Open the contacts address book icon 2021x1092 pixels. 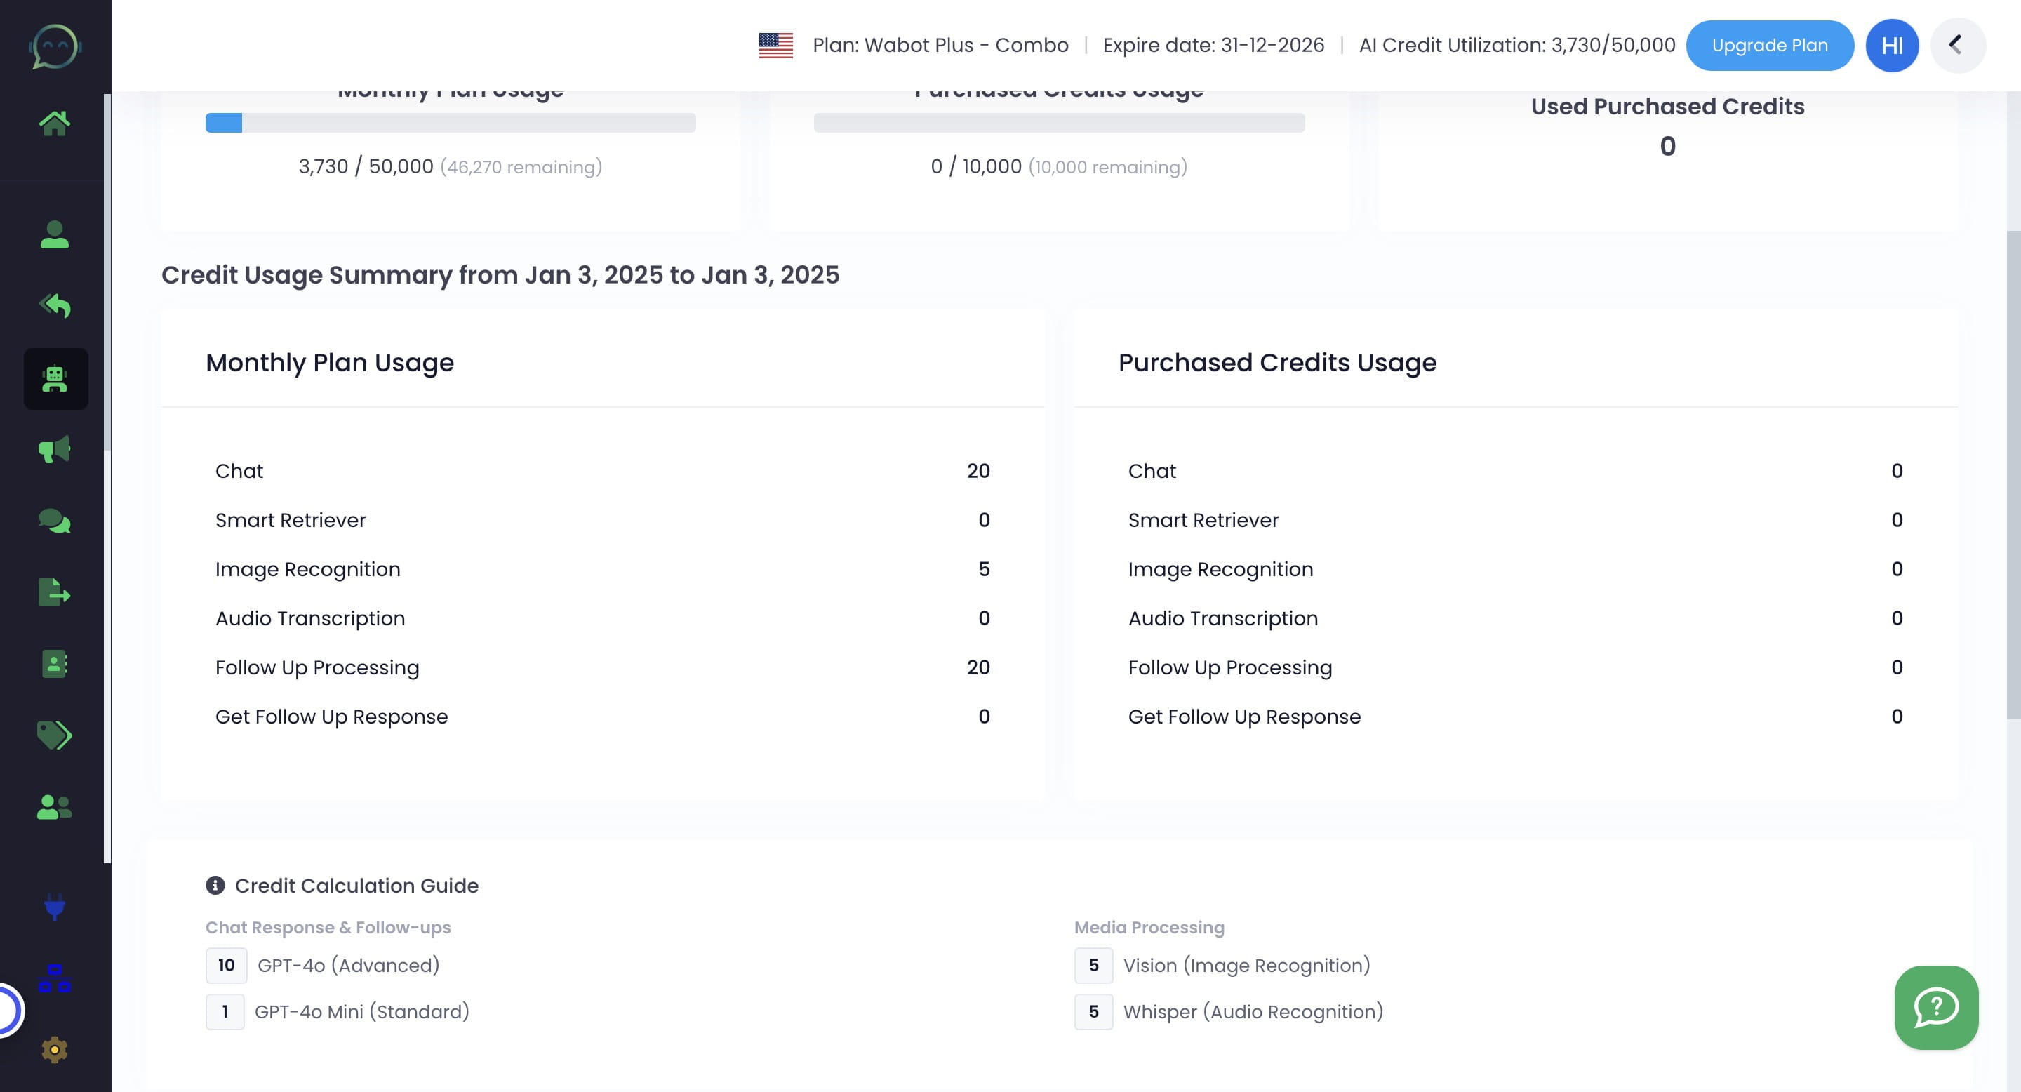click(x=54, y=665)
